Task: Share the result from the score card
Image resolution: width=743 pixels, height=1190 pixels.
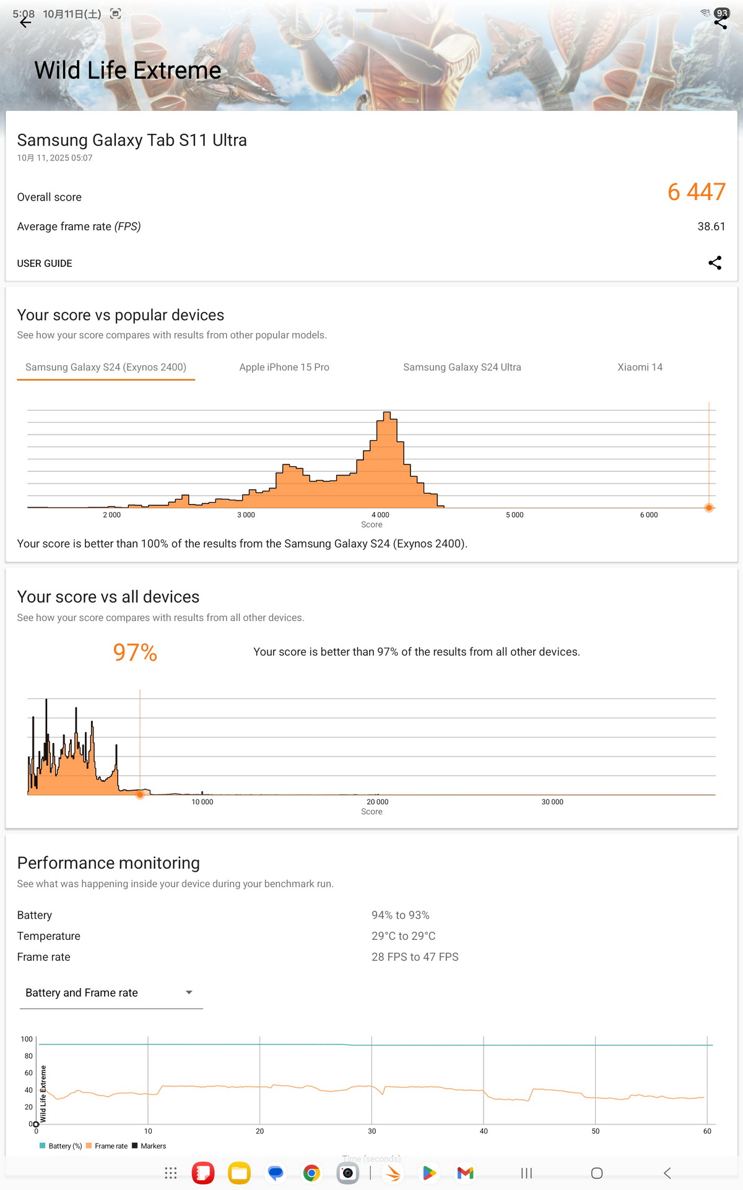Action: click(715, 263)
